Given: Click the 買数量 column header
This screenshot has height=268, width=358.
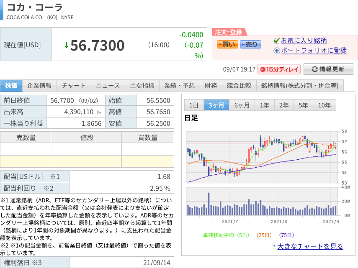Looking at the screenshot, I should [x=148, y=138].
